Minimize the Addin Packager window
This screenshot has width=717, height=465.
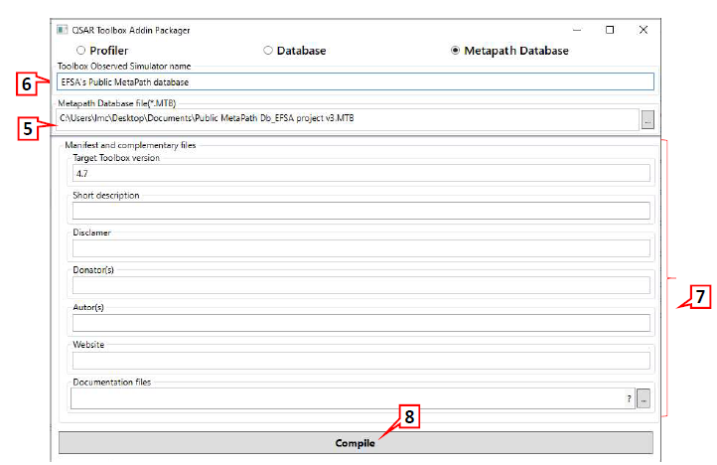[x=577, y=30]
